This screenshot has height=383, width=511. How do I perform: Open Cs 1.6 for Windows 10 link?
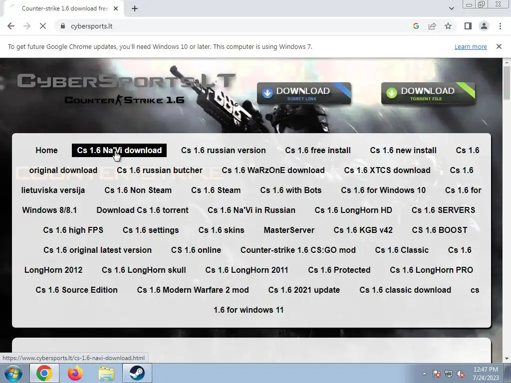coord(383,190)
